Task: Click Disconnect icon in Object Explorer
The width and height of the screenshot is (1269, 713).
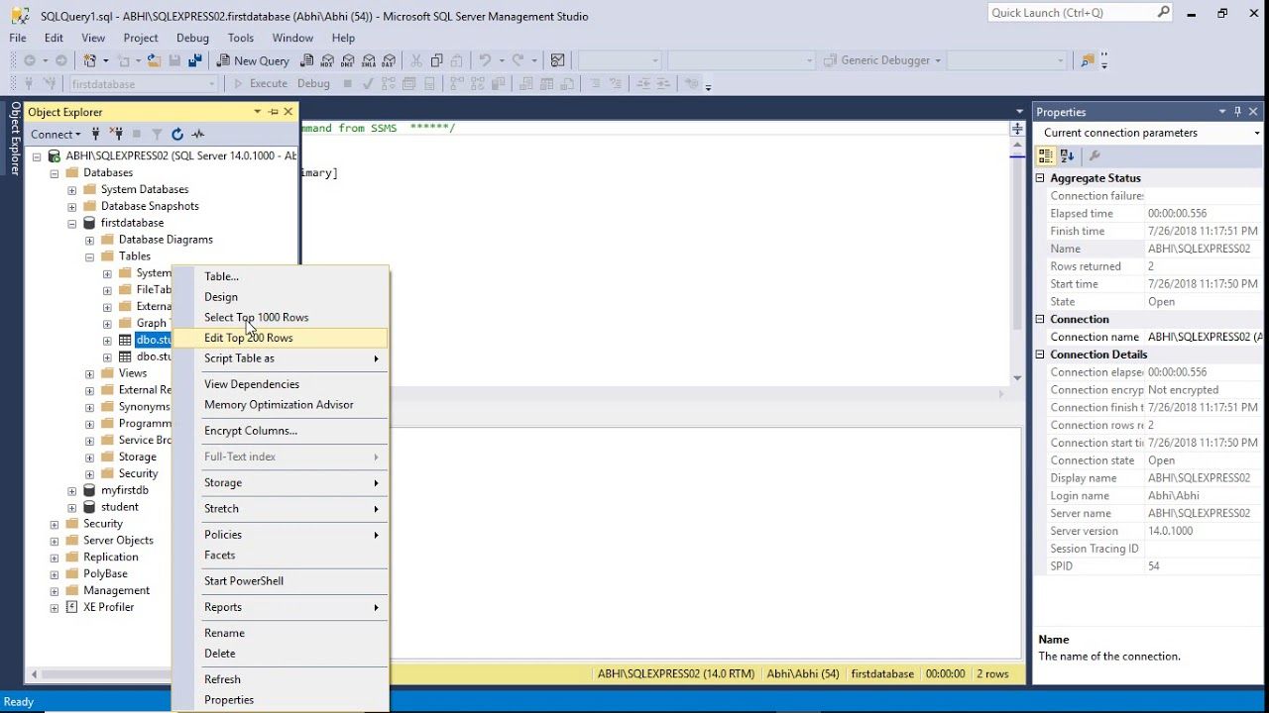Action: [x=116, y=134]
